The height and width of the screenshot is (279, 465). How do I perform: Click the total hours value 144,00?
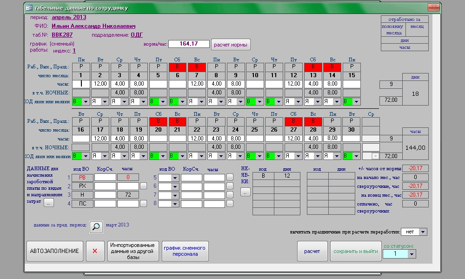pos(415,148)
